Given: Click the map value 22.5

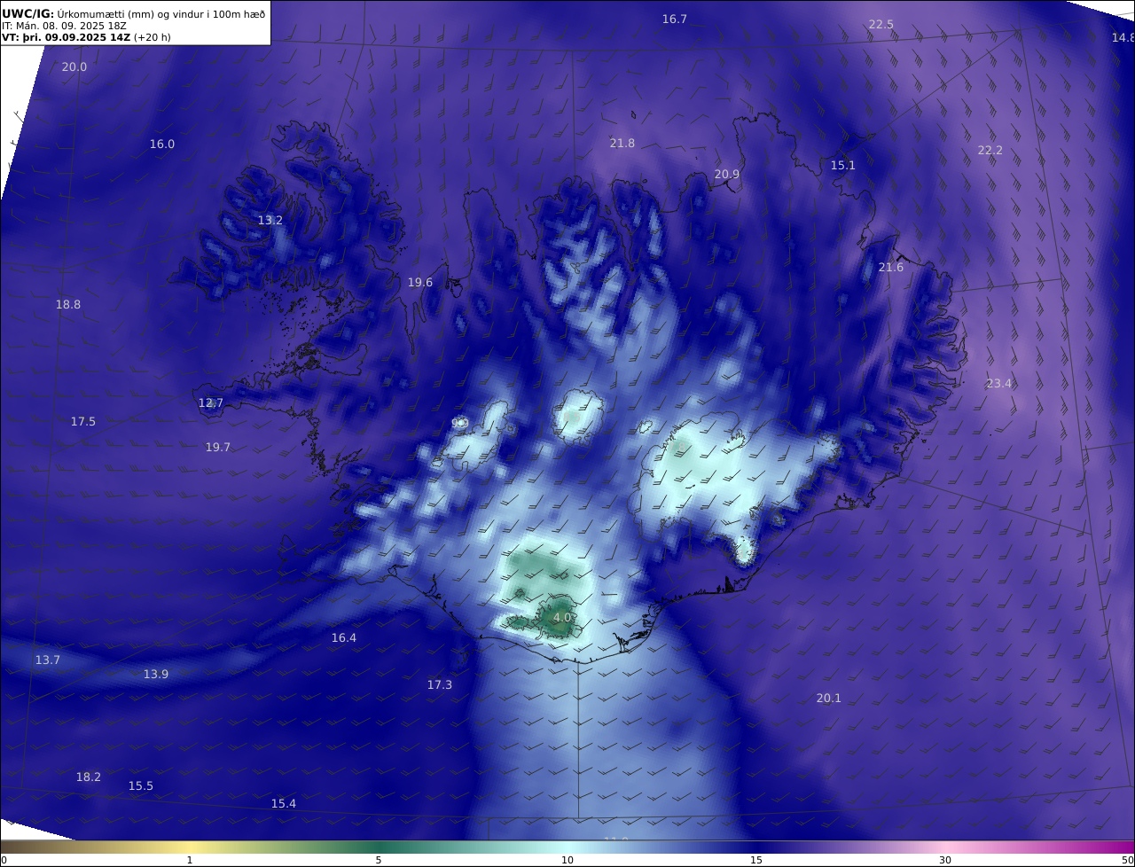Looking at the screenshot, I should [x=881, y=25].
